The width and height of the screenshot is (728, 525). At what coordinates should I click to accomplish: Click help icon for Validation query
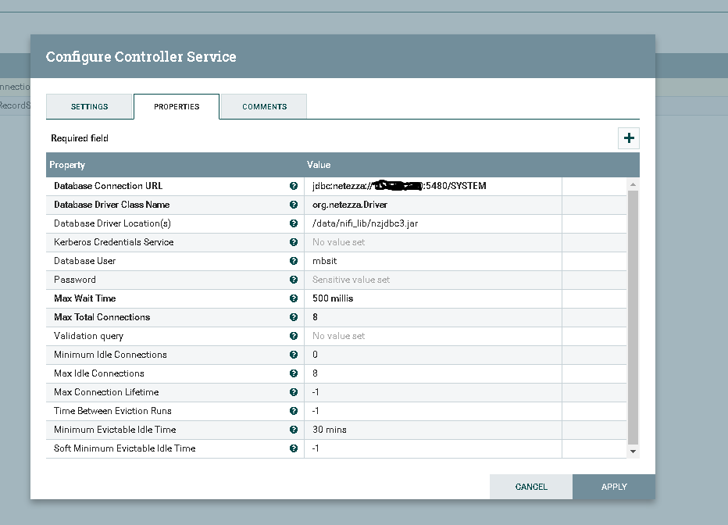pyautogui.click(x=294, y=336)
